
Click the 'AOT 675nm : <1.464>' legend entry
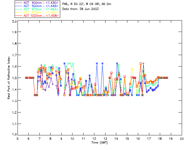[37, 9]
